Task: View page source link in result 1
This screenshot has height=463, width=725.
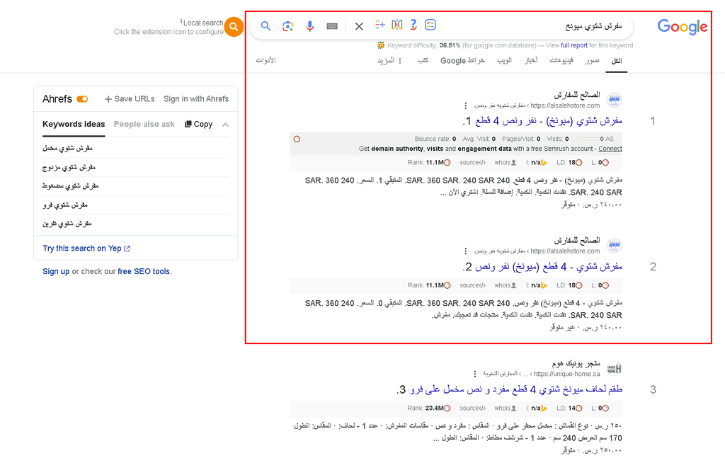Action: pyautogui.click(x=472, y=163)
